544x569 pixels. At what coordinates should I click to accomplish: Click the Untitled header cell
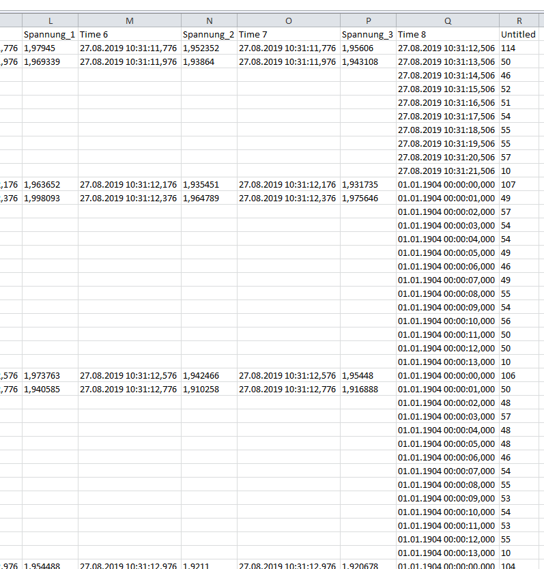pyautogui.click(x=519, y=35)
